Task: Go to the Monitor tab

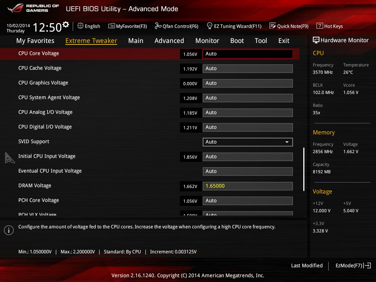Action: click(x=207, y=40)
